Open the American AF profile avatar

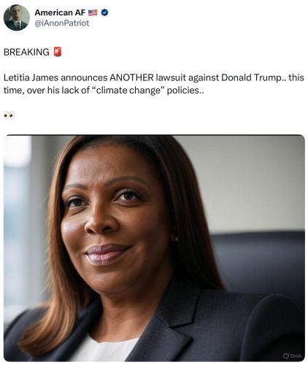[17, 18]
